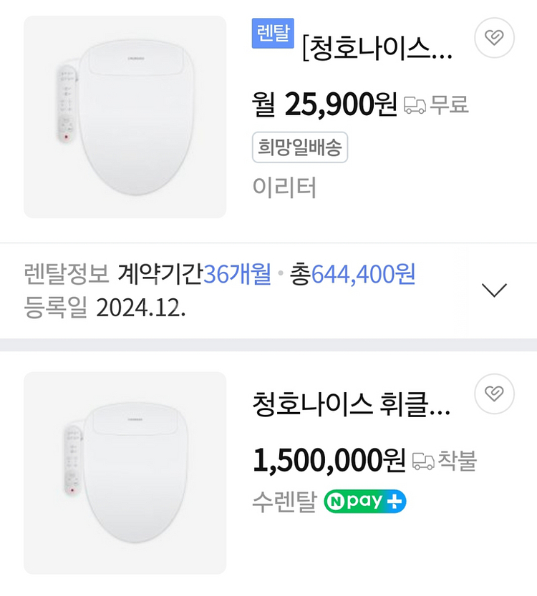Image resolution: width=537 pixels, height=596 pixels.
Task: Open the 수렌탈 seller link
Action: [x=284, y=502]
